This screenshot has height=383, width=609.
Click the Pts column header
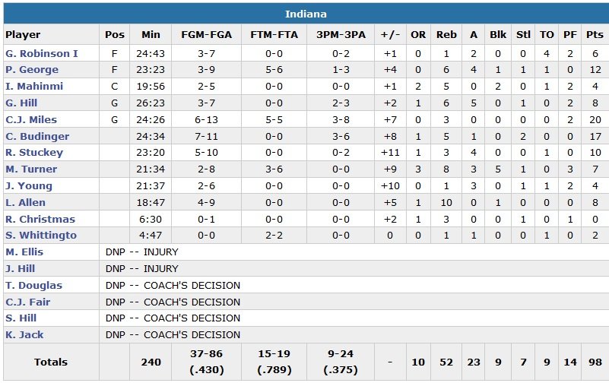coord(595,34)
